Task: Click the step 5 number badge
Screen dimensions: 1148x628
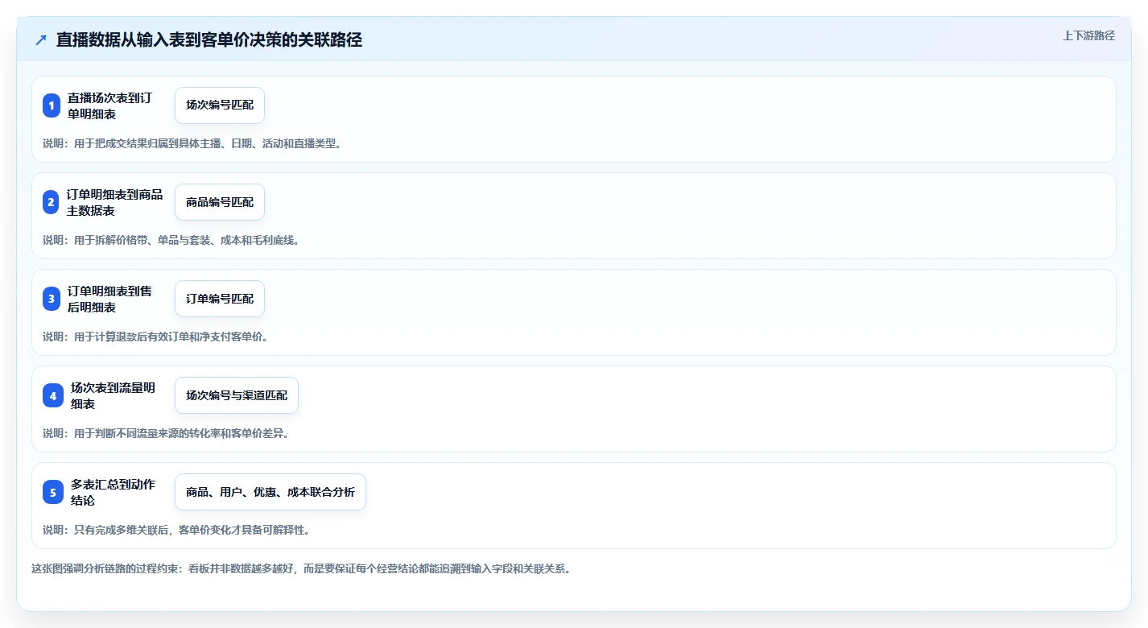Action: 53,492
